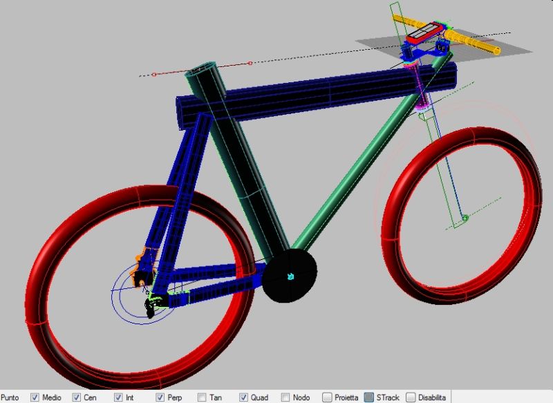Enable the Nodo osnap checkbox
Image resolution: width=553 pixels, height=403 pixels.
coord(285,397)
